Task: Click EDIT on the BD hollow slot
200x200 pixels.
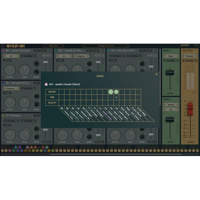Action: [37, 51]
